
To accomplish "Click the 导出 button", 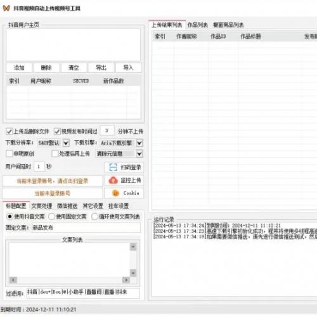I will click(101, 68).
